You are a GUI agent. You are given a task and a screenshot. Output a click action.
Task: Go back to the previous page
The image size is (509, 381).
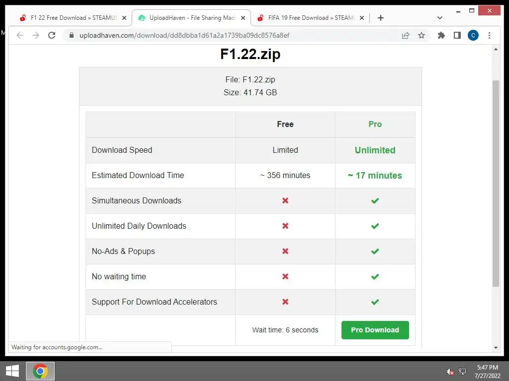(x=20, y=35)
